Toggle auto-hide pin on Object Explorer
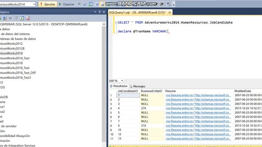262x147 pixels. 99,12
